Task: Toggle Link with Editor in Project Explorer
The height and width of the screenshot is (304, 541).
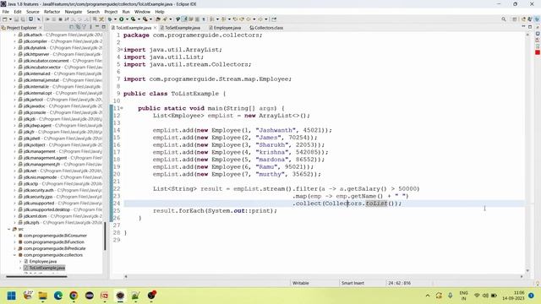Action: (x=78, y=27)
